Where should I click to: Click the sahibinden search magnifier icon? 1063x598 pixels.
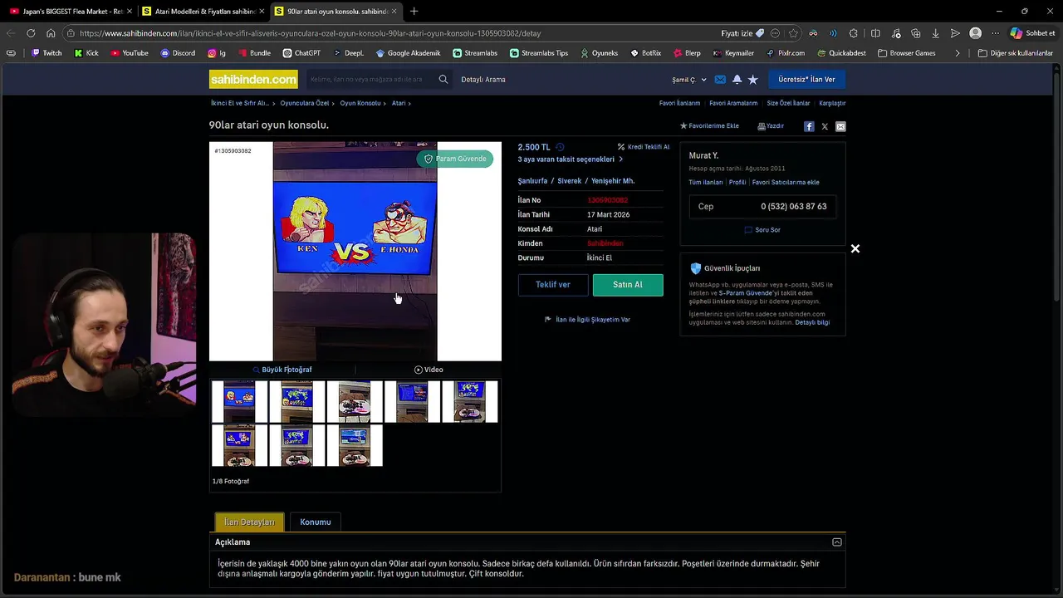(443, 80)
